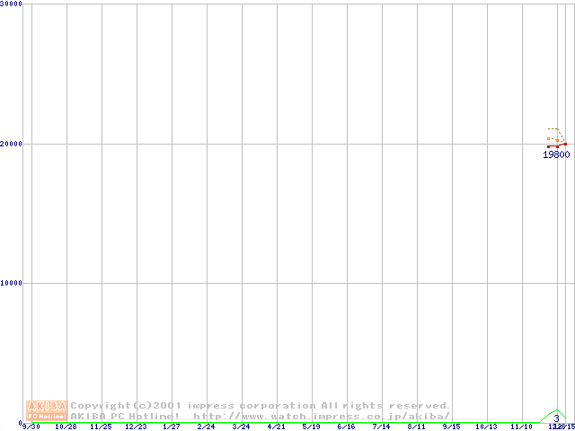Viewport: 575px width, 431px height.
Task: Select the 2/24 date on x-axis
Action: click(207, 427)
